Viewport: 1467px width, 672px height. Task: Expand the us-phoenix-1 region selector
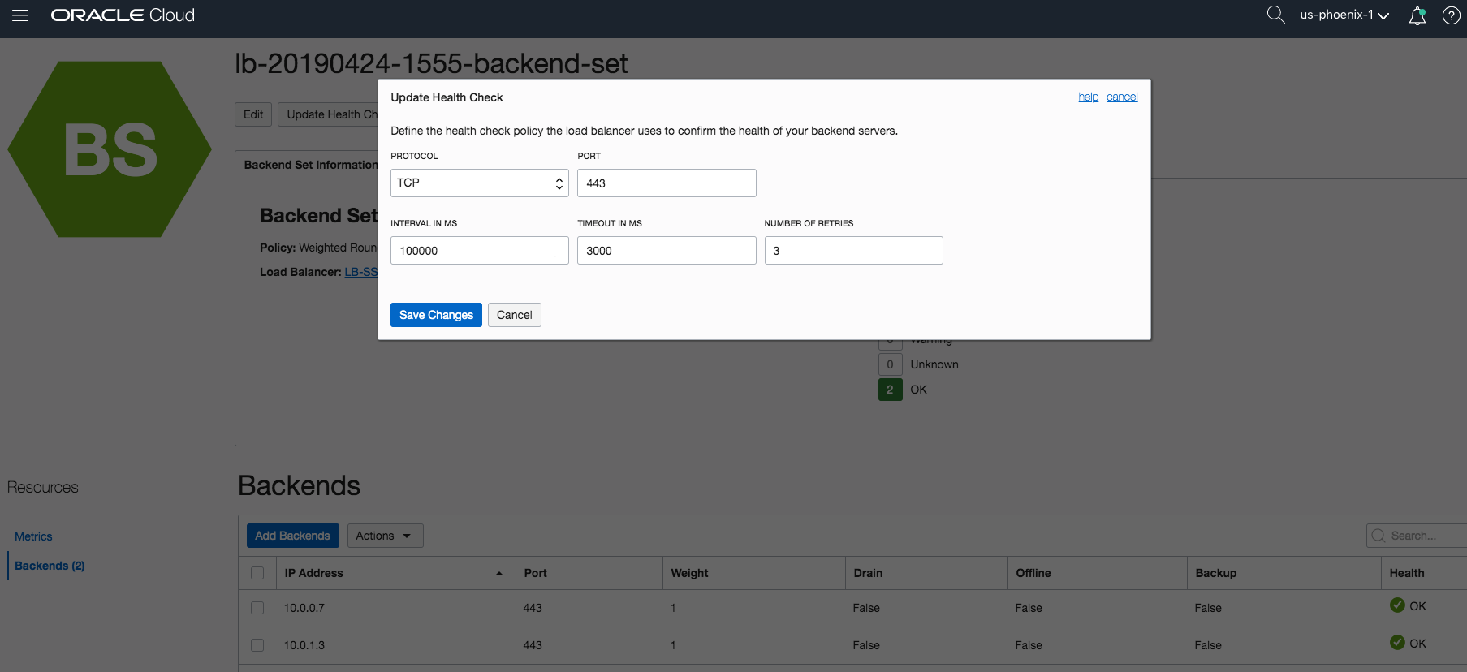point(1344,15)
